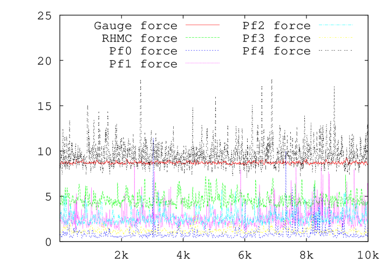Click the green RHMC force legend line
382x267 pixels.
(x=202, y=38)
